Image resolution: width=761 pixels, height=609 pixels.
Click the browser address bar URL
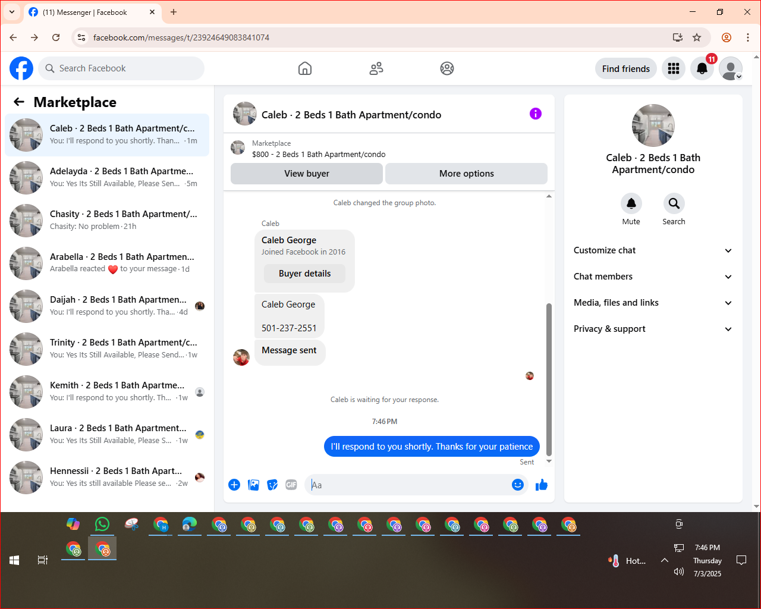pos(181,37)
